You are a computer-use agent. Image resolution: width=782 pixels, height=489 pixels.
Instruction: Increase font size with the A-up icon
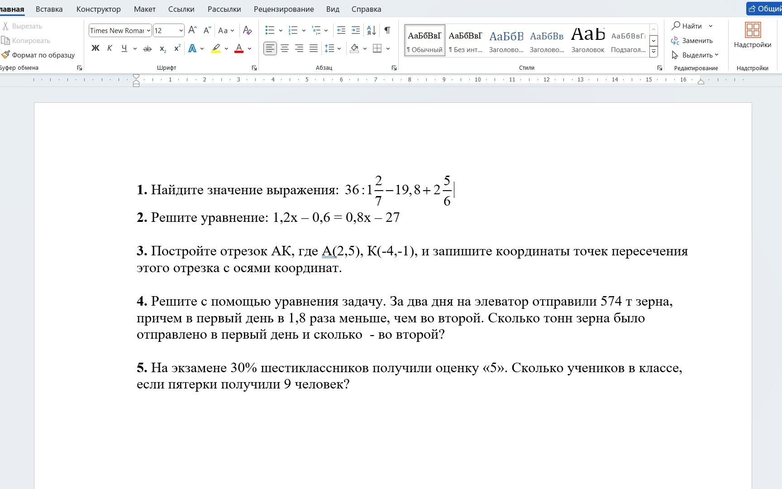(192, 30)
